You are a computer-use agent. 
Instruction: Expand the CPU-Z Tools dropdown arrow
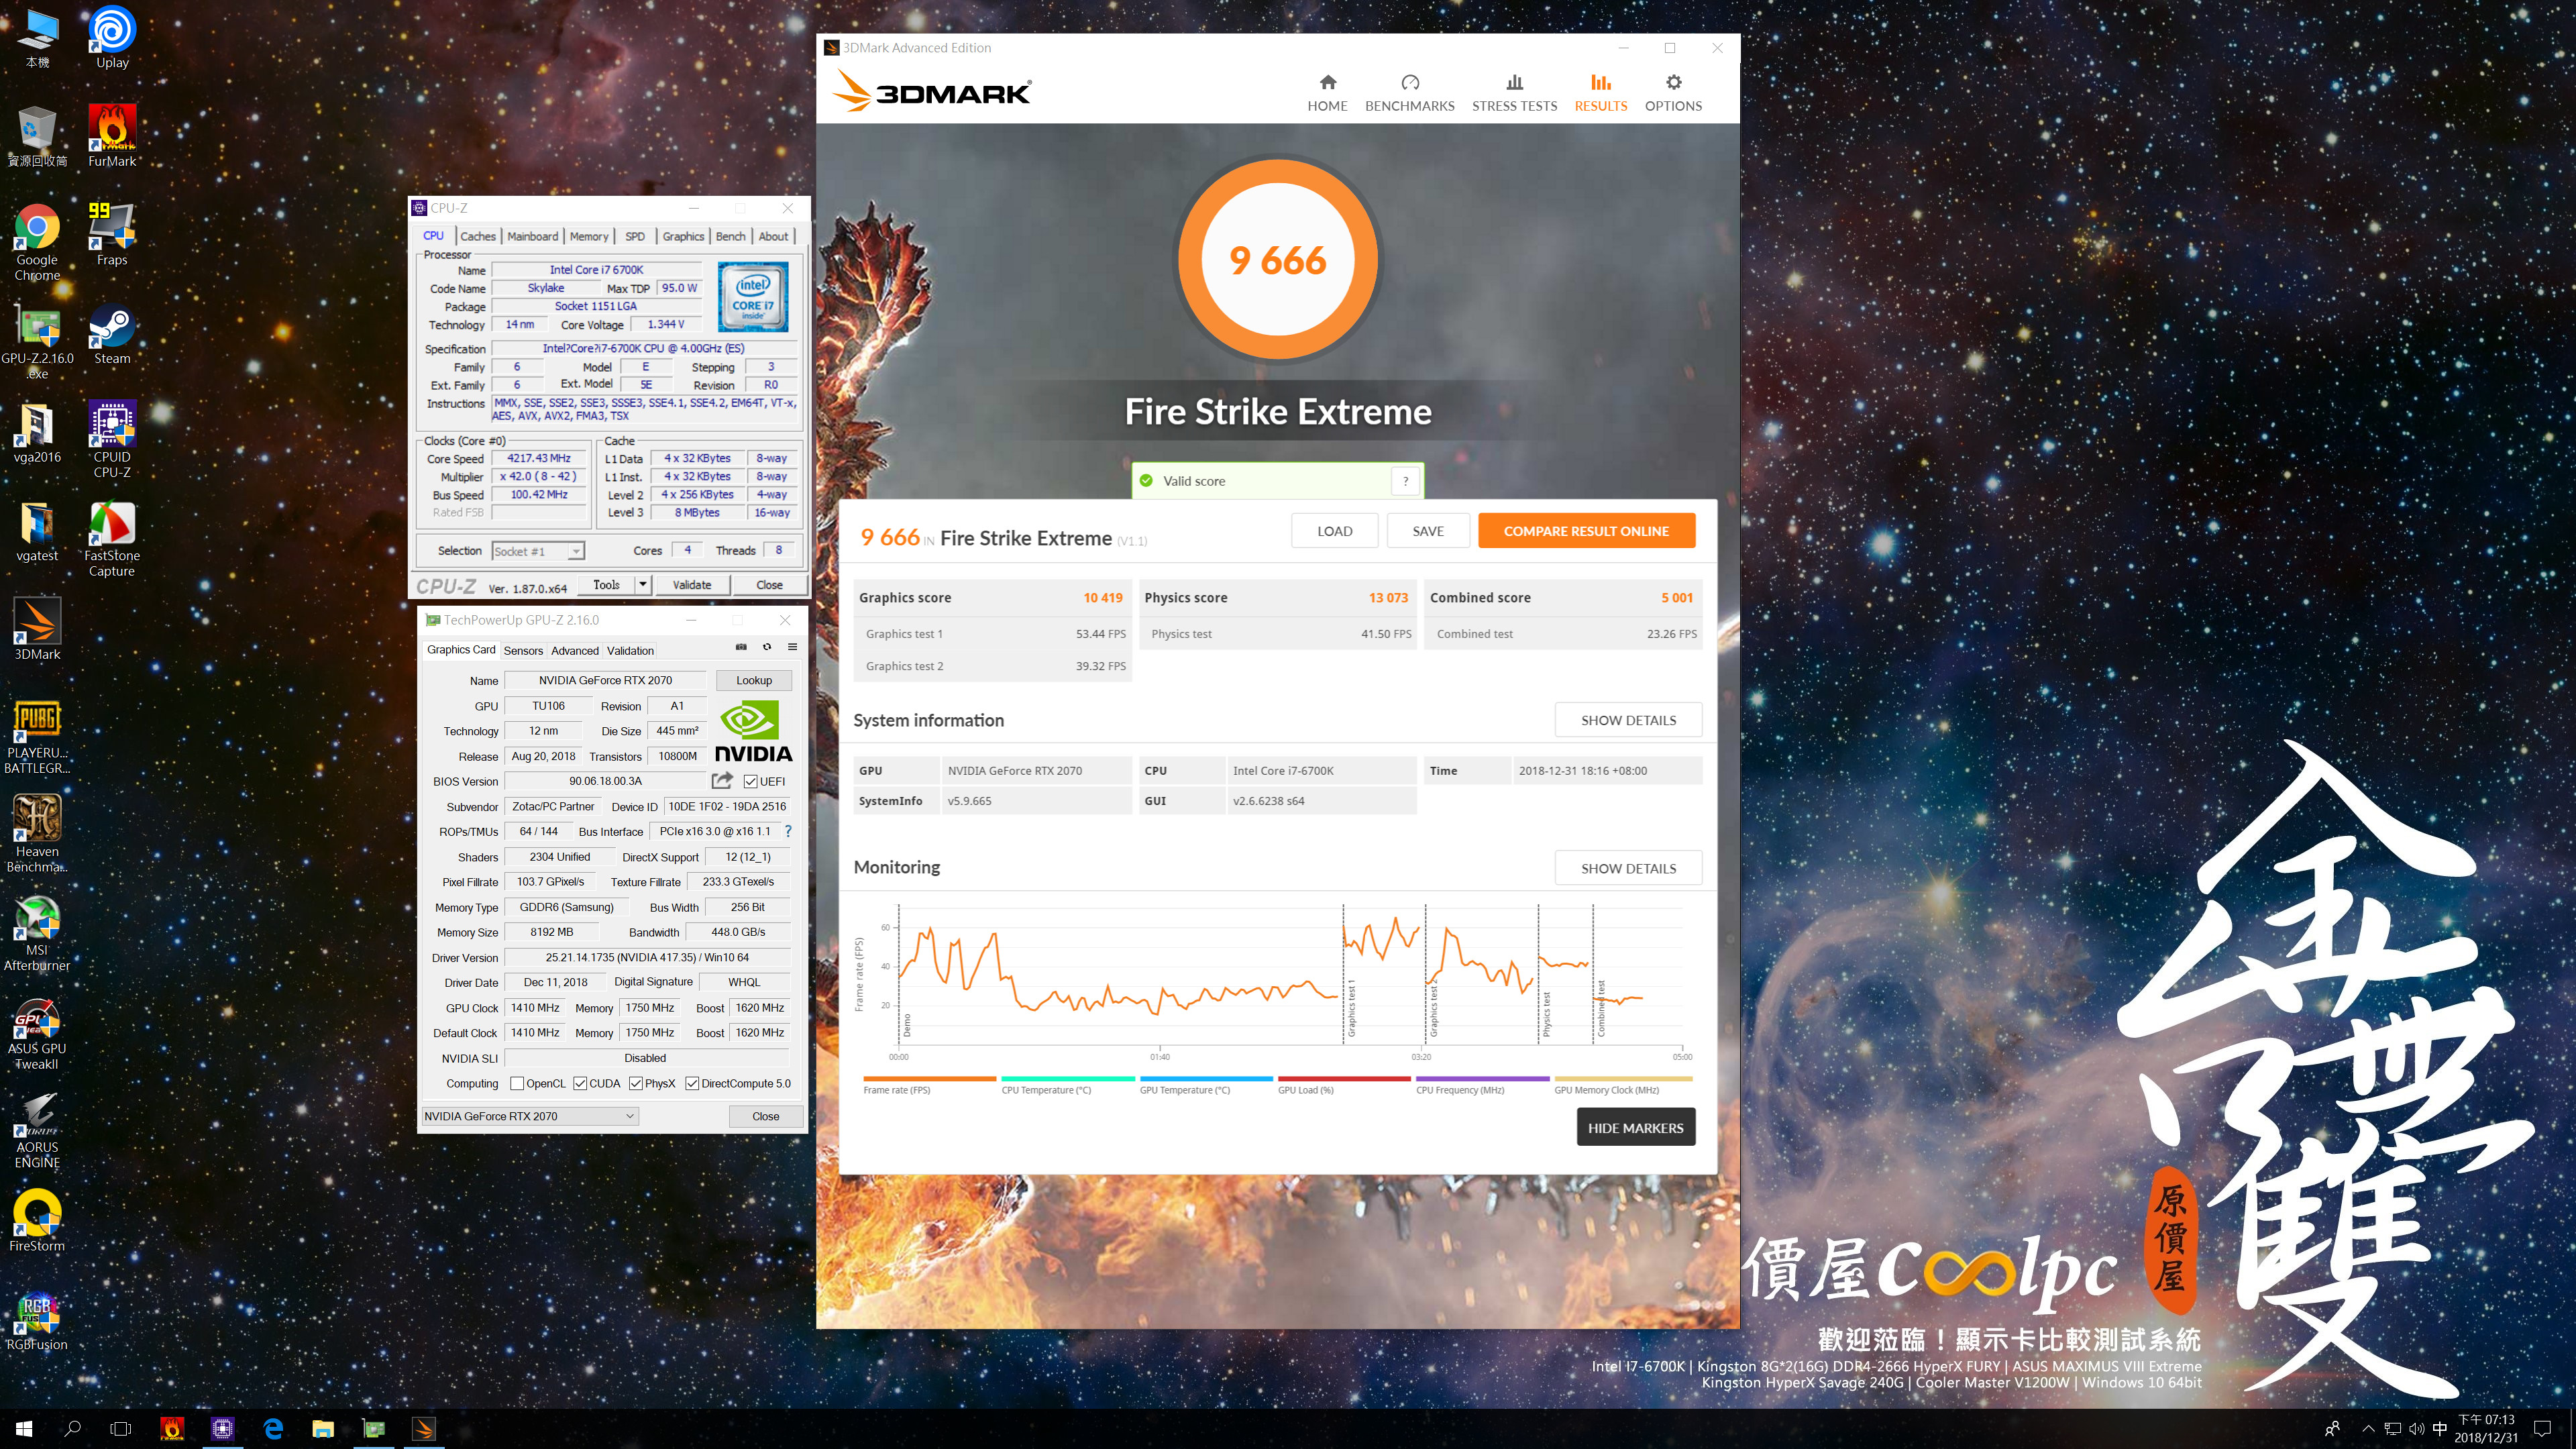pyautogui.click(x=643, y=584)
